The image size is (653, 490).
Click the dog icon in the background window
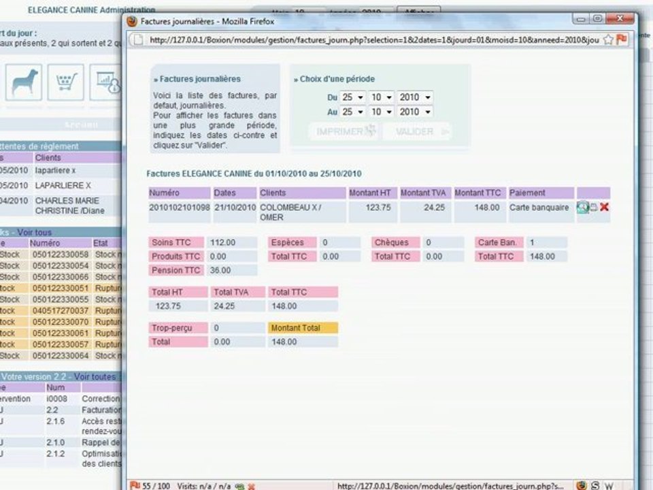tap(24, 82)
